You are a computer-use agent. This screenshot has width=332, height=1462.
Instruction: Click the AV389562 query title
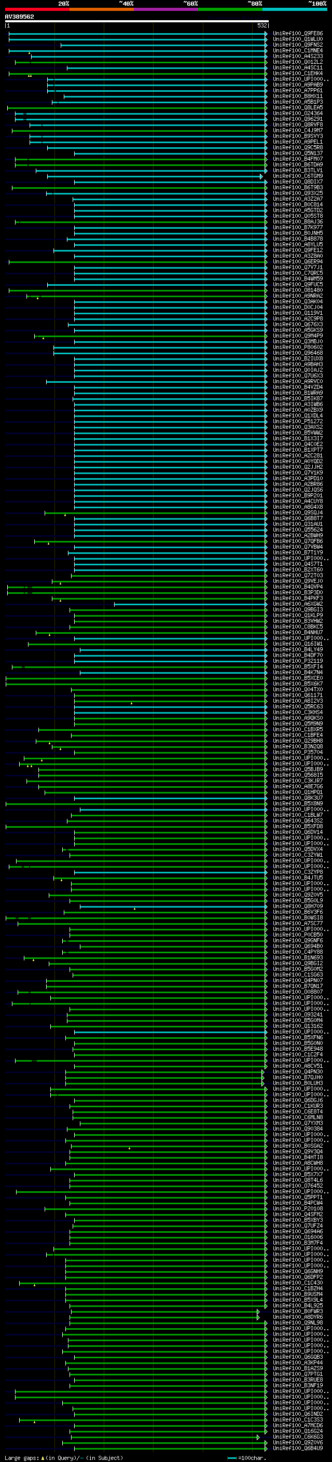(19, 17)
